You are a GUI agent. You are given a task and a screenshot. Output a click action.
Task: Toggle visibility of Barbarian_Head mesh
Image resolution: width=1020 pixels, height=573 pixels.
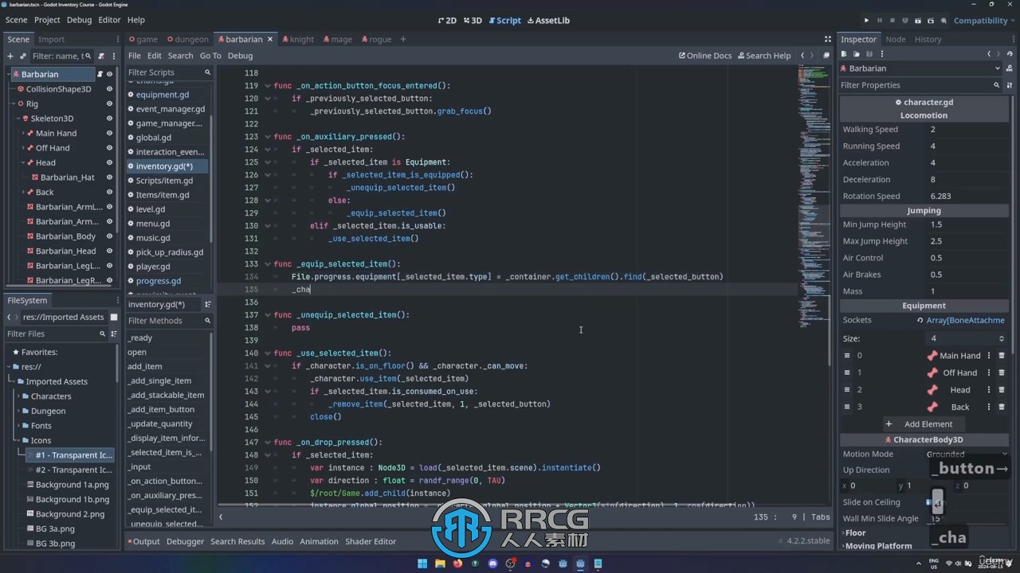point(109,251)
